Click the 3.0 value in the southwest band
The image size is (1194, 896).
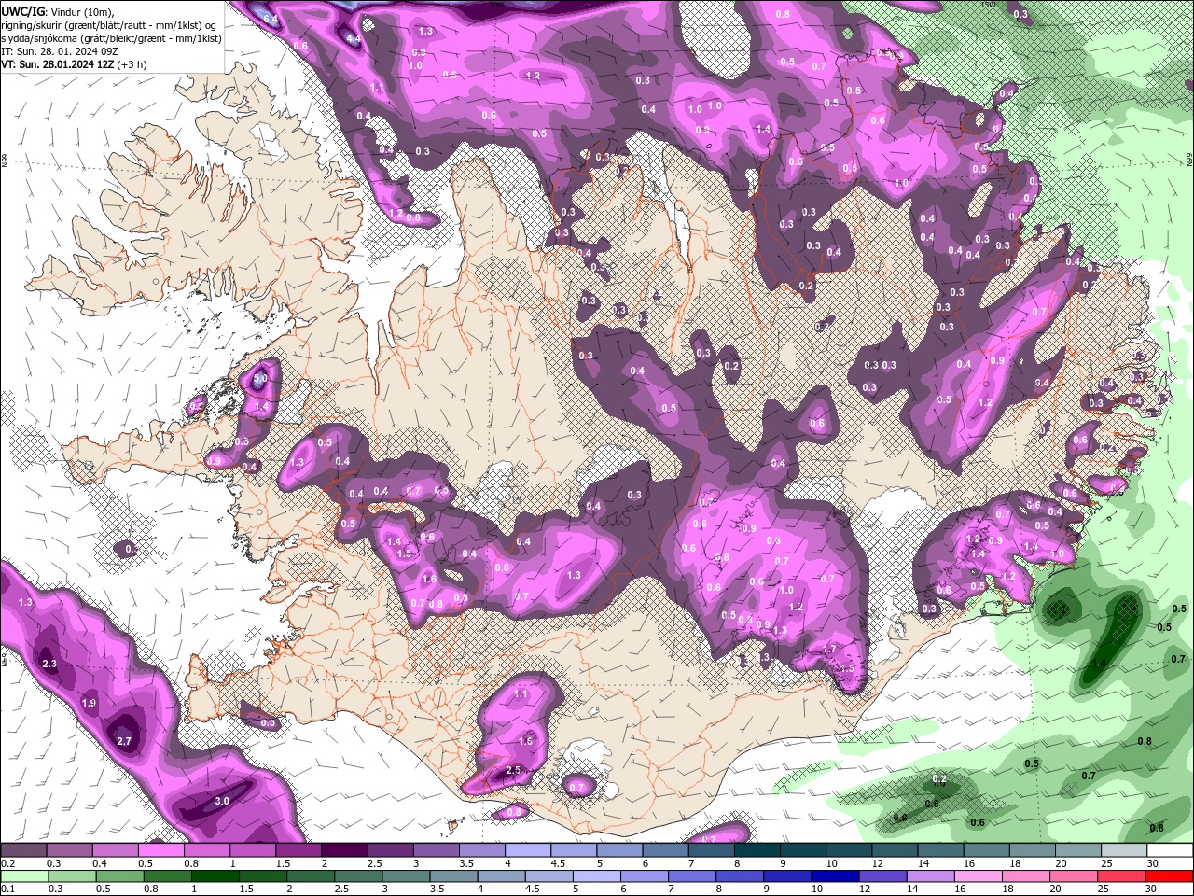pos(222,801)
